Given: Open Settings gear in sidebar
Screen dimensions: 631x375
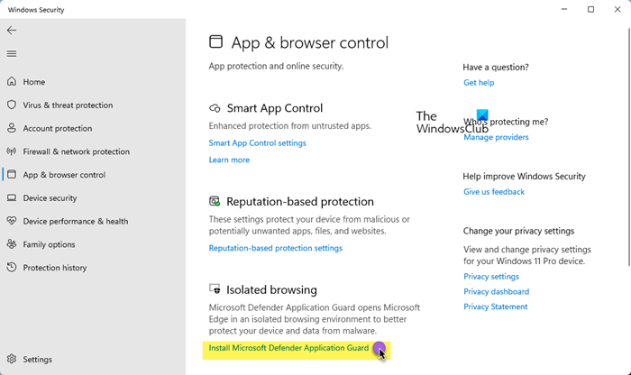Looking at the screenshot, I should coord(12,360).
